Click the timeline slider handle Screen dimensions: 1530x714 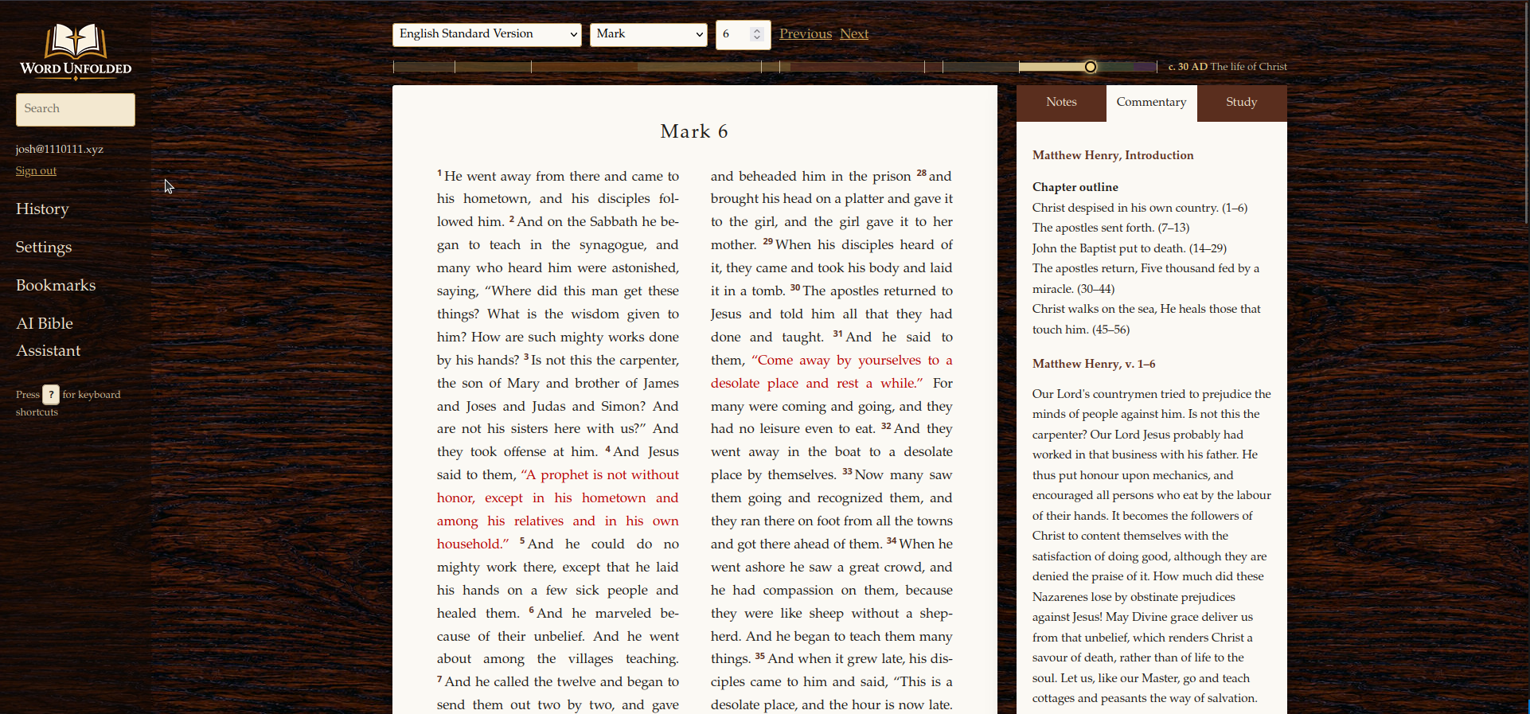coord(1091,67)
